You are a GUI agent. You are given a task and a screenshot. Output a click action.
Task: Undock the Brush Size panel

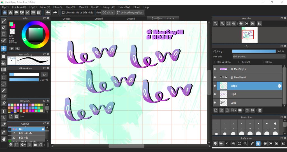click(282, 117)
